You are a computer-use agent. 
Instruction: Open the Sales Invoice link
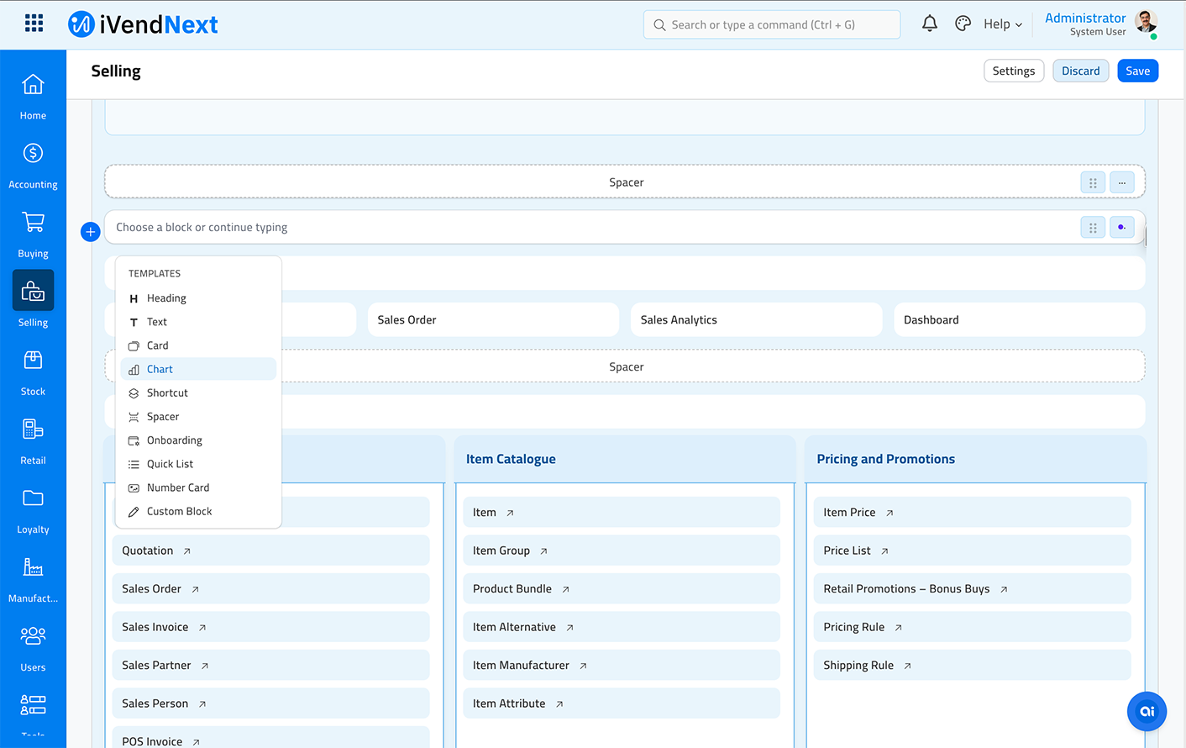(x=270, y=627)
